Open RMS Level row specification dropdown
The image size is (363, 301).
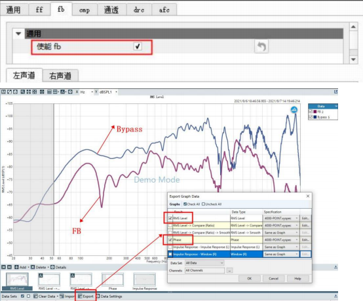pyautogui.click(x=281, y=218)
